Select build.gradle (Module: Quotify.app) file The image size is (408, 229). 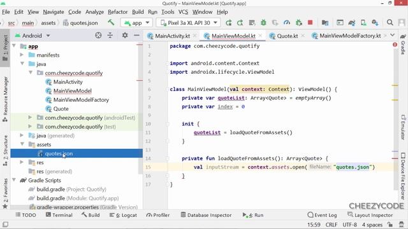78,198
